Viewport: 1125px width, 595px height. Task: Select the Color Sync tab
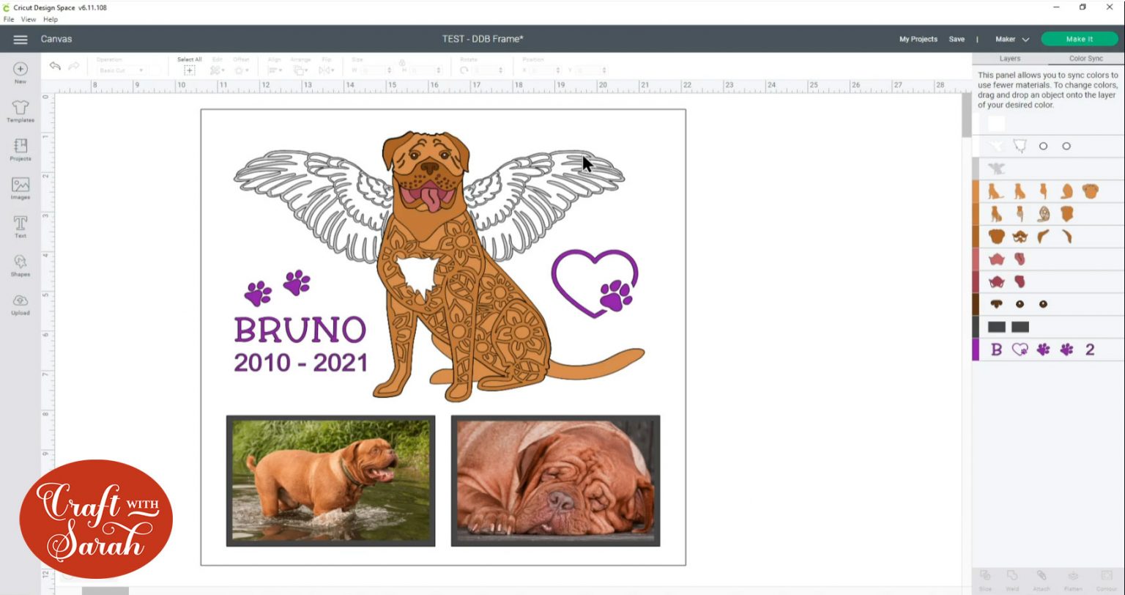1086,59
